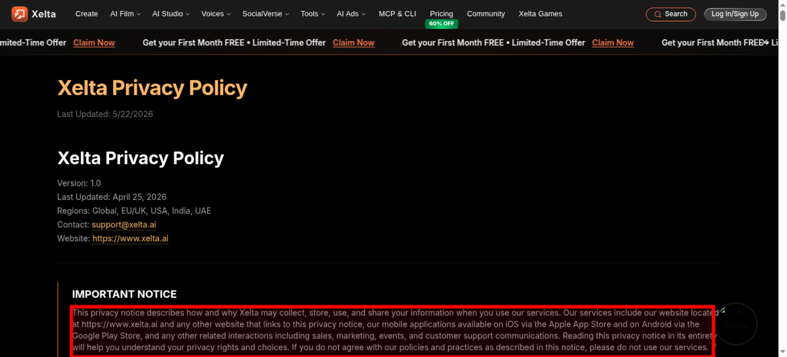Viewport: 787px width, 357px height.
Task: Open the Pricing page
Action: pyautogui.click(x=441, y=14)
